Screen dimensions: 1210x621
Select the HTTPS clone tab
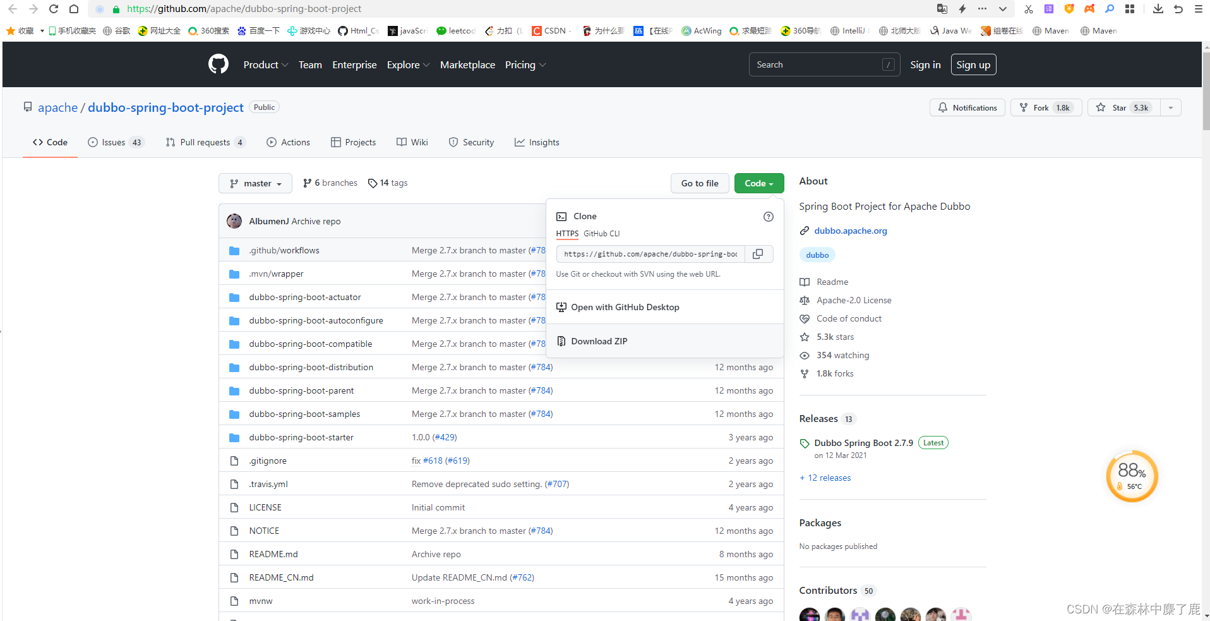pyautogui.click(x=567, y=234)
